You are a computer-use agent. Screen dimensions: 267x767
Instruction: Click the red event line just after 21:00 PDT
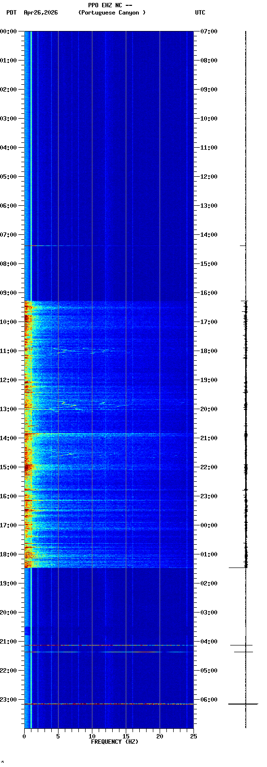(x=109, y=645)
